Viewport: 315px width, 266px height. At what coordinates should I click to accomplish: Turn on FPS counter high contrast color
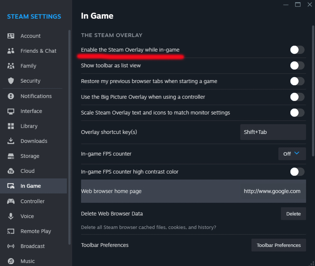[297, 172]
